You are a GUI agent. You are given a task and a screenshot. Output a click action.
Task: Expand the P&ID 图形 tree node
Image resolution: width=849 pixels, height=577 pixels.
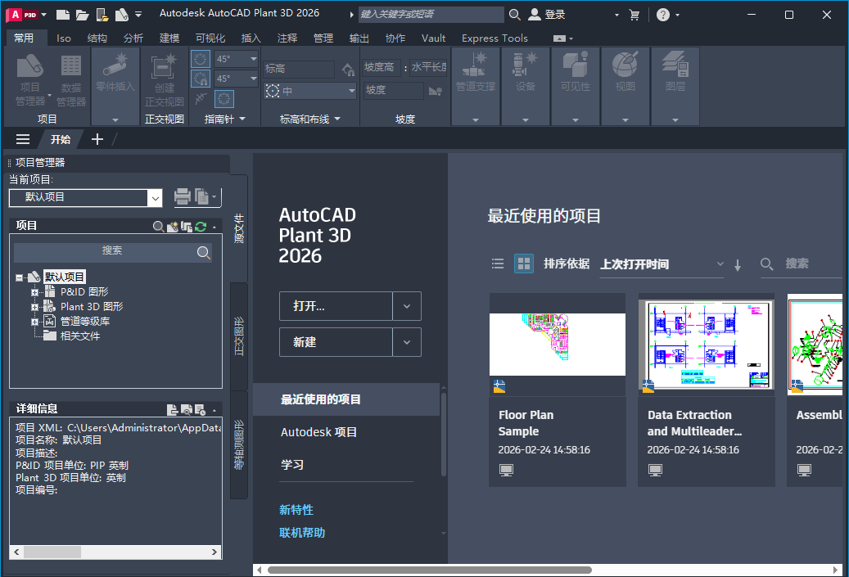point(34,292)
